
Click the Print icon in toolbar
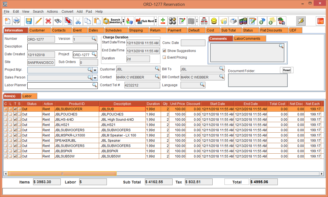click(17, 21)
